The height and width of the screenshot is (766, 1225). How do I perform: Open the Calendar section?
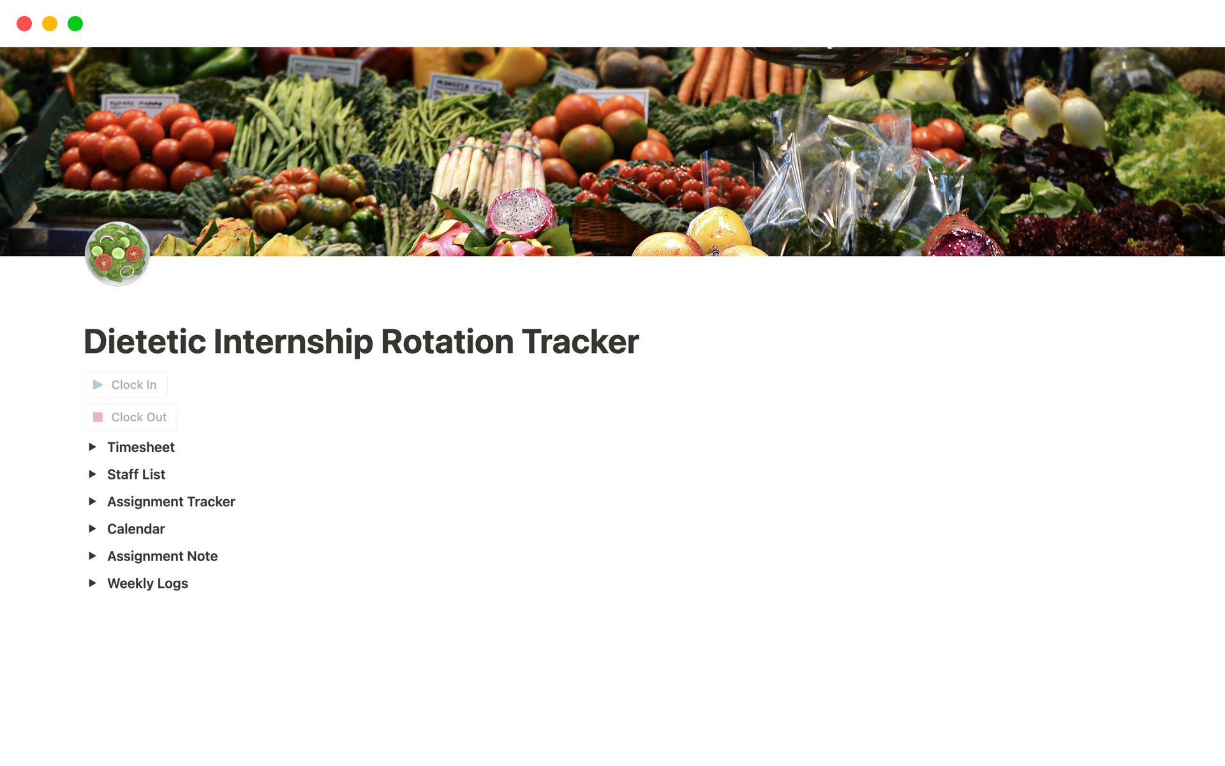(135, 529)
